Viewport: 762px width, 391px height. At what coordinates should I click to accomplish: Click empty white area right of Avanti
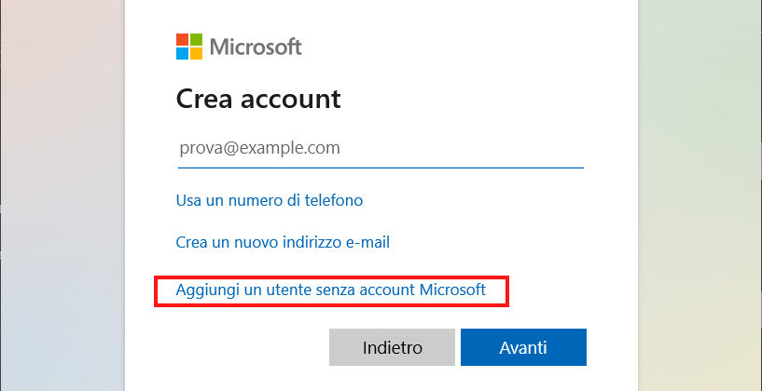pos(611,348)
